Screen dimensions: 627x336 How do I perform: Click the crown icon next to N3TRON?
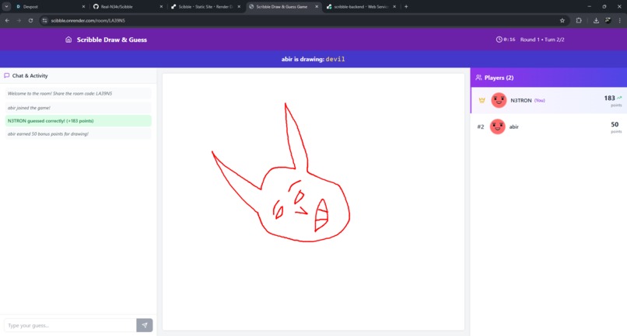(x=482, y=100)
